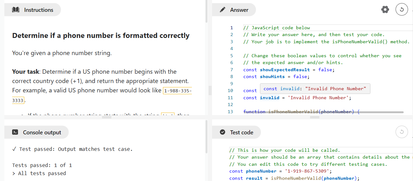Click the vertical divider between Instructions and Answer

click(x=210, y=90)
